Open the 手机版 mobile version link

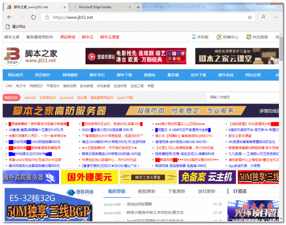(x=201, y=37)
